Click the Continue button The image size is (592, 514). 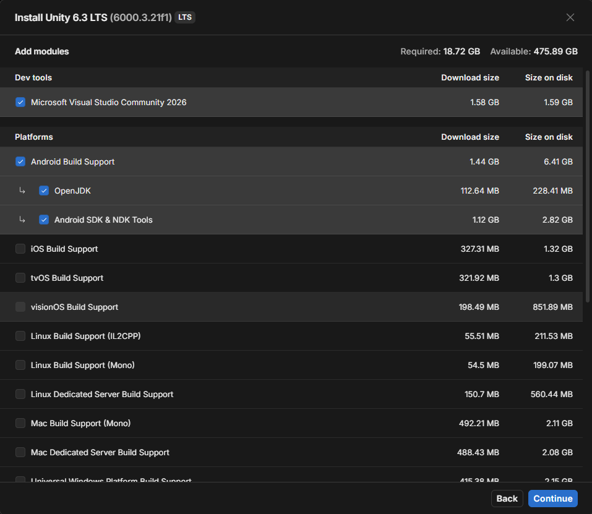[x=553, y=499]
